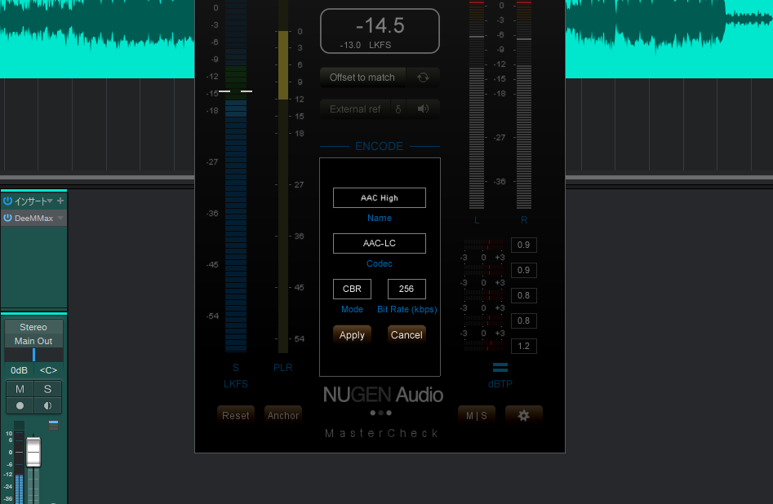The image size is (773, 504).
Task: Reset the loudness meter
Action: click(236, 415)
